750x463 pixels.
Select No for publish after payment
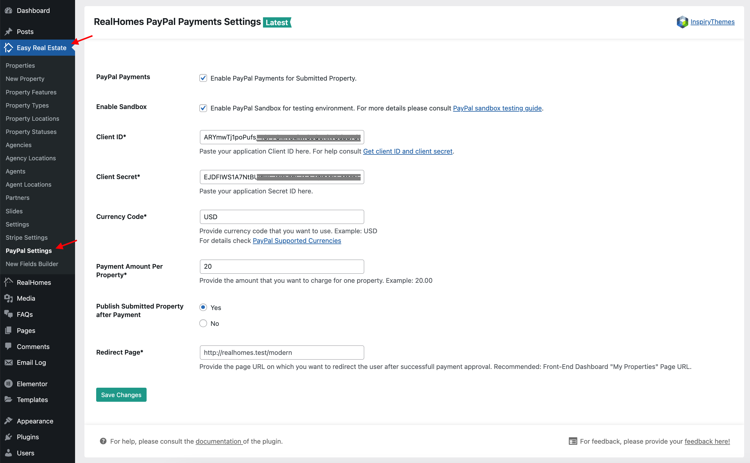pyautogui.click(x=203, y=323)
